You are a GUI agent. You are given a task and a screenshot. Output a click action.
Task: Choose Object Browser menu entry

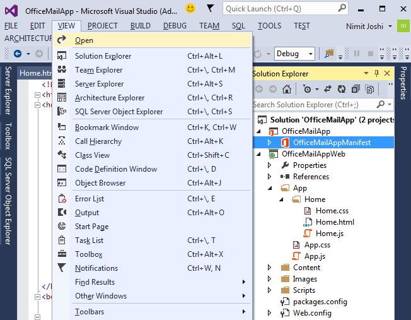[x=100, y=183]
